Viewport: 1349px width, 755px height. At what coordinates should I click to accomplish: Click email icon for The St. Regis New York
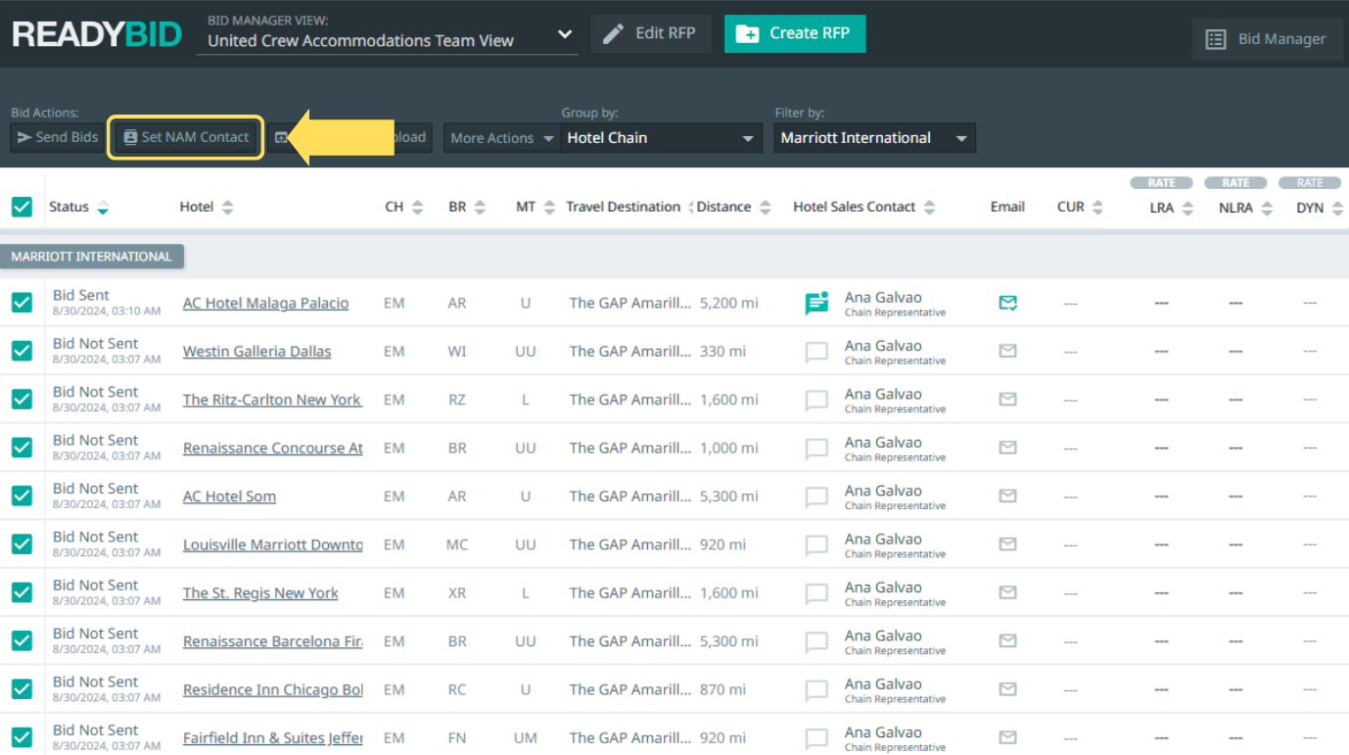click(x=1007, y=592)
